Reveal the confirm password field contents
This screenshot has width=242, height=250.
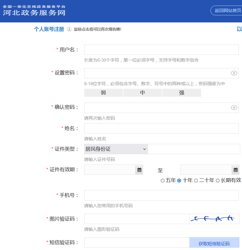tap(234, 107)
